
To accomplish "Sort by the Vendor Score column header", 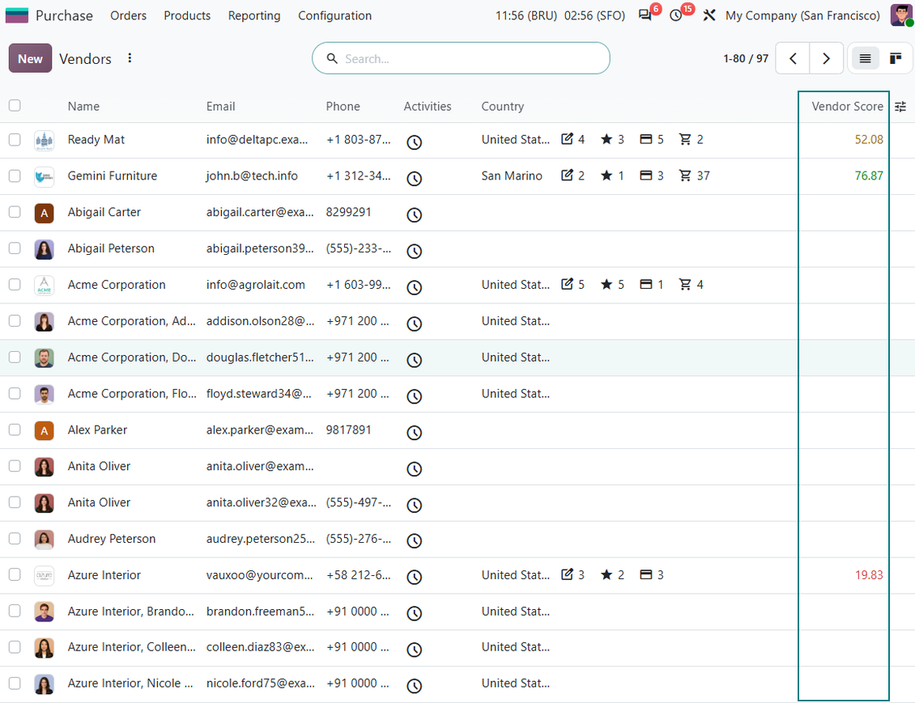I will 847,107.
